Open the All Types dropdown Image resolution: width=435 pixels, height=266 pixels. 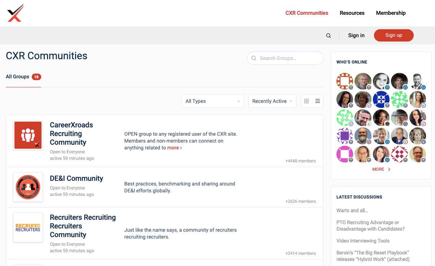[x=213, y=101]
